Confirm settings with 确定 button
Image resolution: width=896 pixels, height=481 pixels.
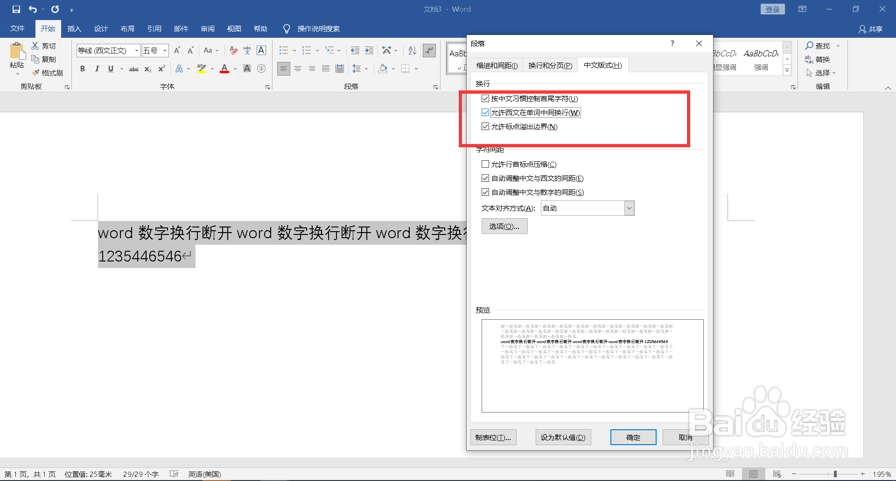[x=633, y=437]
